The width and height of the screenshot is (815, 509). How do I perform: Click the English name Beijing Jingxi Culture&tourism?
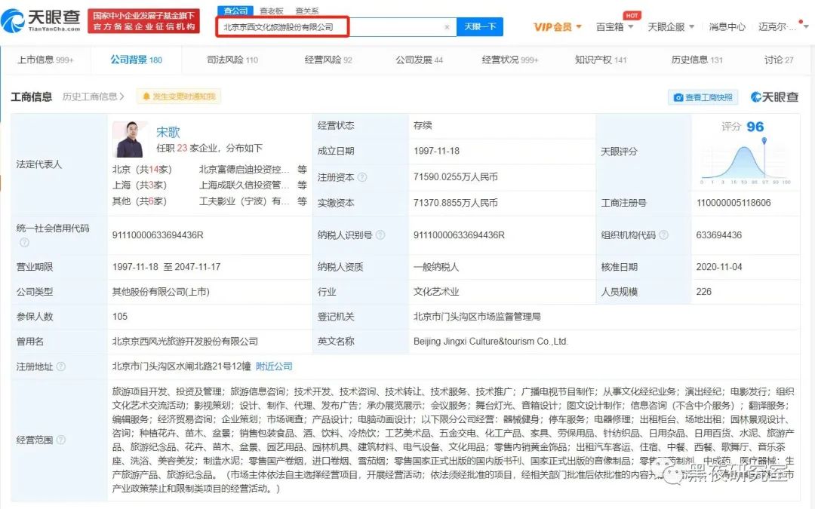pyautogui.click(x=491, y=342)
